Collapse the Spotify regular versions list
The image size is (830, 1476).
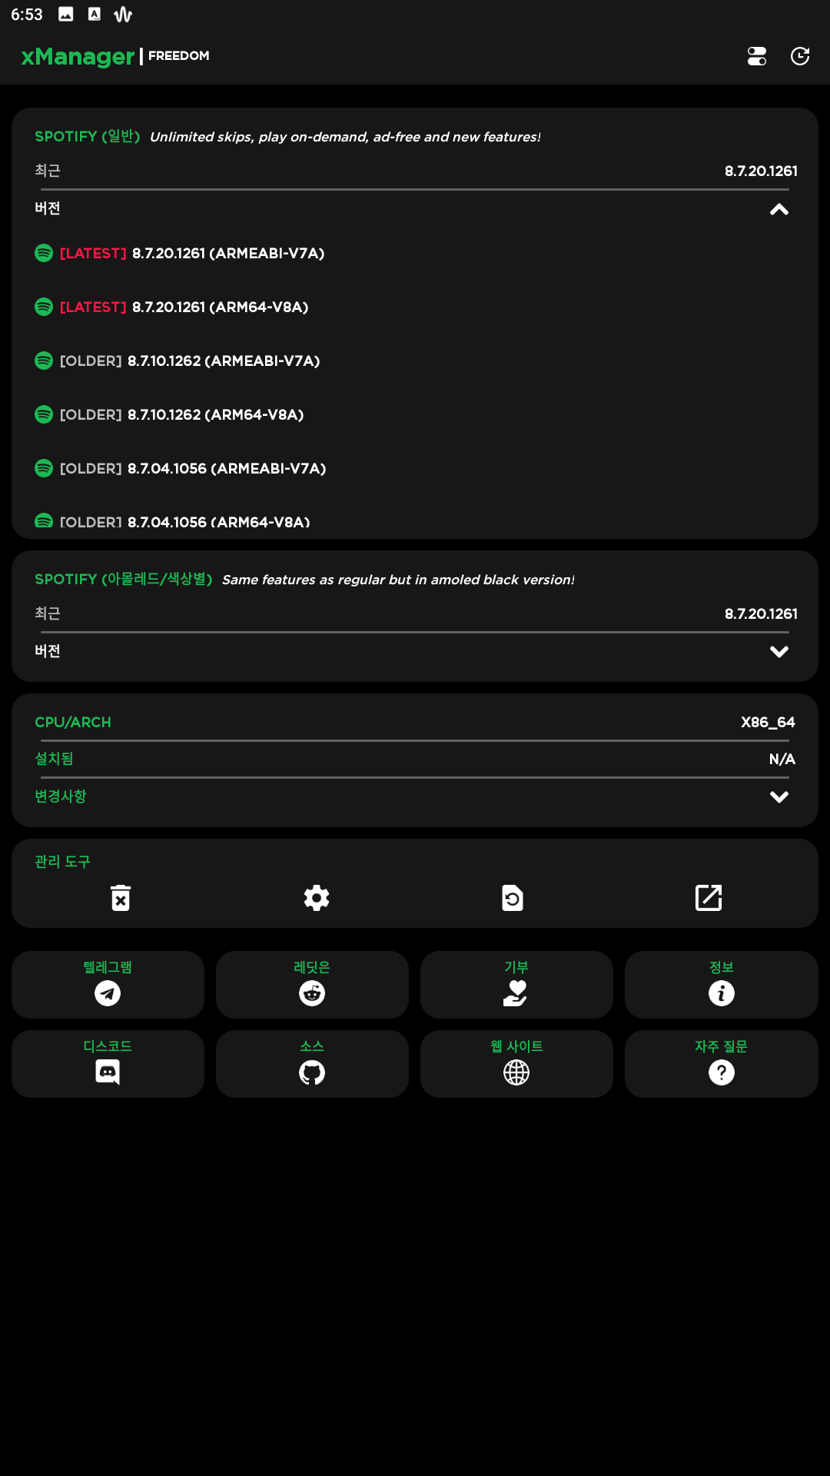pyautogui.click(x=779, y=209)
